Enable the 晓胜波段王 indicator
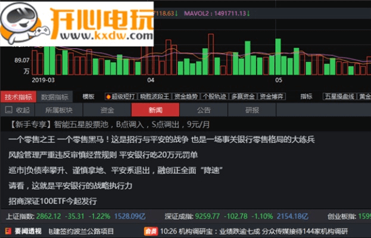This screenshot has width=371, height=238. [x=154, y=96]
